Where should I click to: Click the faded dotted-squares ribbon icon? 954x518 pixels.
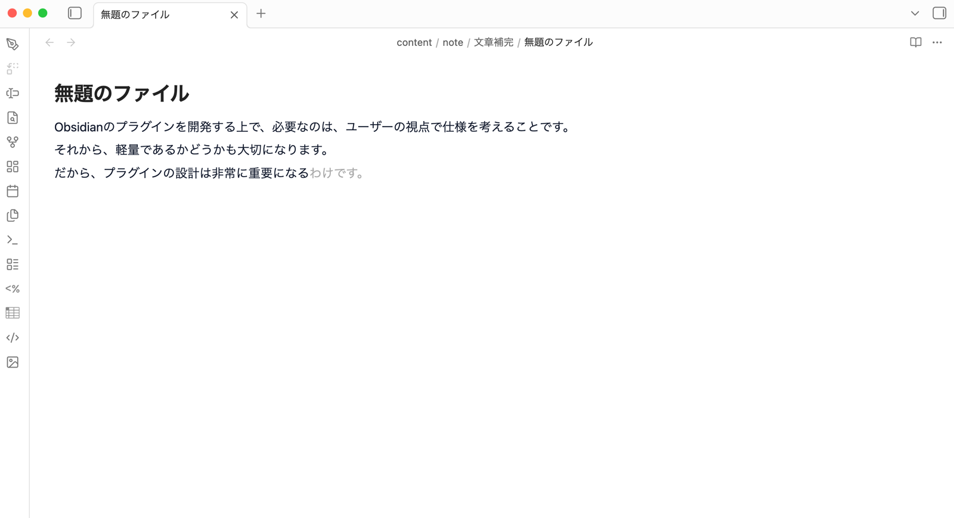[13, 69]
